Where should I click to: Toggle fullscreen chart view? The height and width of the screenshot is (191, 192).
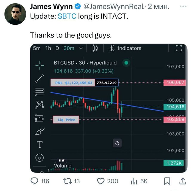coord(179,48)
